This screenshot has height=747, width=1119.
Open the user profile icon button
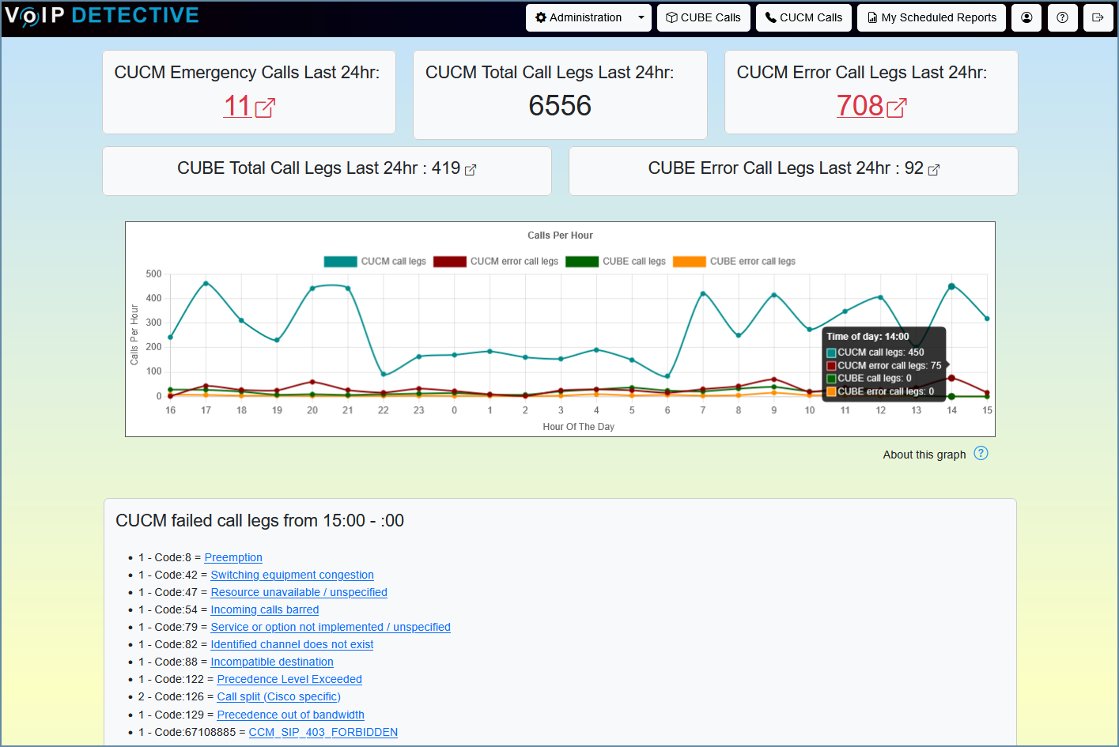point(1026,17)
